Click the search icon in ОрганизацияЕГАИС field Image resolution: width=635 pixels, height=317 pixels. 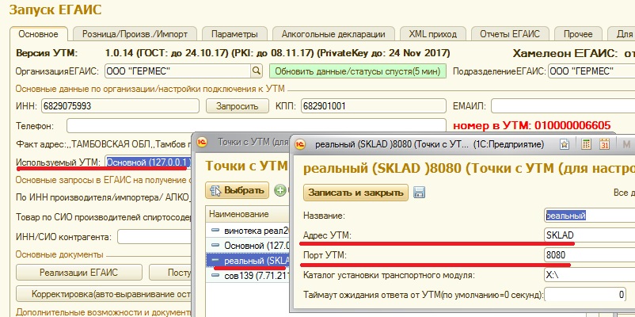[256, 70]
